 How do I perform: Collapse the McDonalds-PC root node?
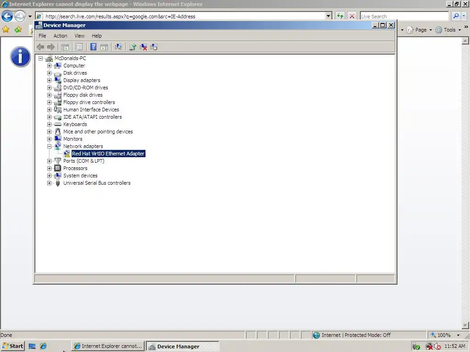coord(40,58)
